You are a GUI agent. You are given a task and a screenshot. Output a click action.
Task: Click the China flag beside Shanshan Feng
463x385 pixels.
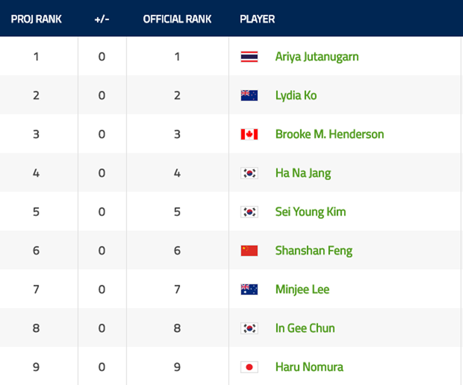249,250
